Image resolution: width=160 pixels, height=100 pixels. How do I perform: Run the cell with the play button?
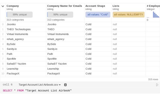click(157, 85)
